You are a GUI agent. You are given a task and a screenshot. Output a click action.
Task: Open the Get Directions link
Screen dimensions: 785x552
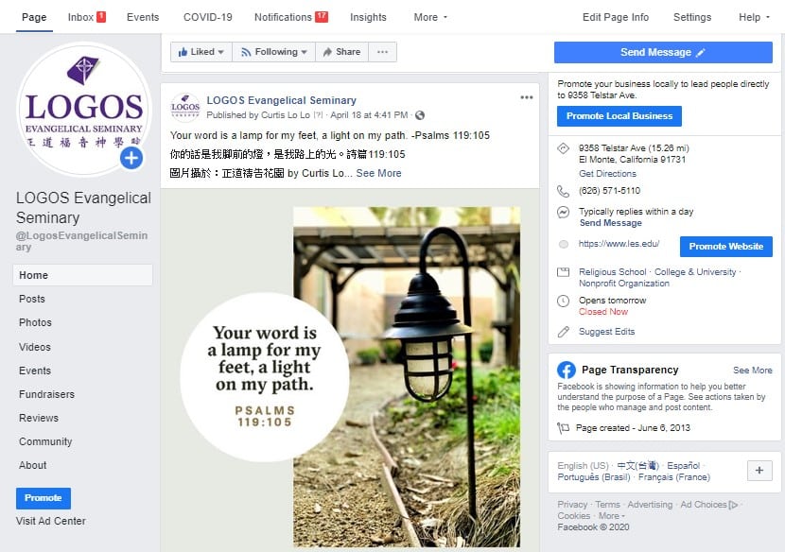[x=607, y=174]
